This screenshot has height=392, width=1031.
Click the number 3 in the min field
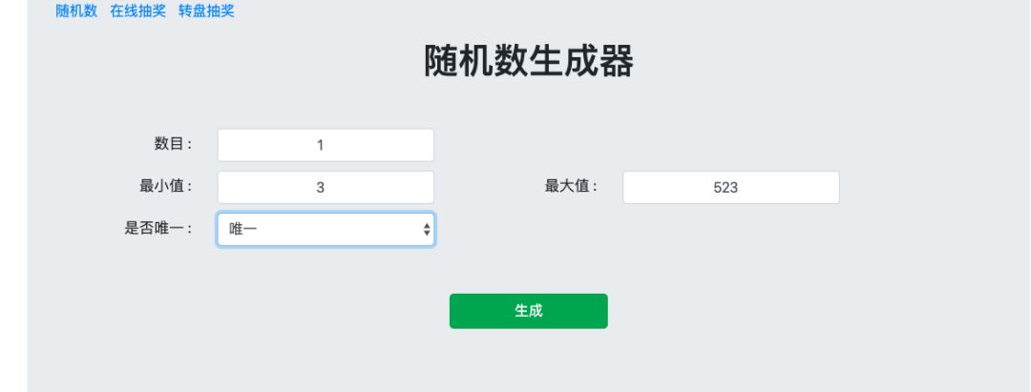pyautogui.click(x=321, y=188)
